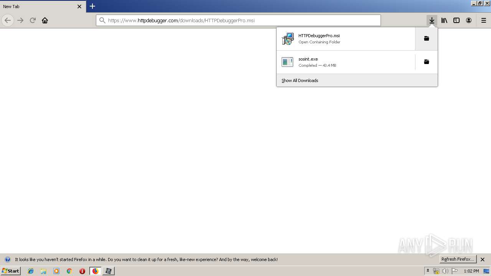Launch Internet Explorer from taskbar
Viewport: 491px width, 276px height.
[x=31, y=271]
